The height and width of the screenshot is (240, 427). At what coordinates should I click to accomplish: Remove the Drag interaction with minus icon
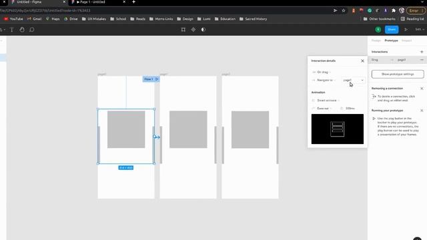[422, 60]
